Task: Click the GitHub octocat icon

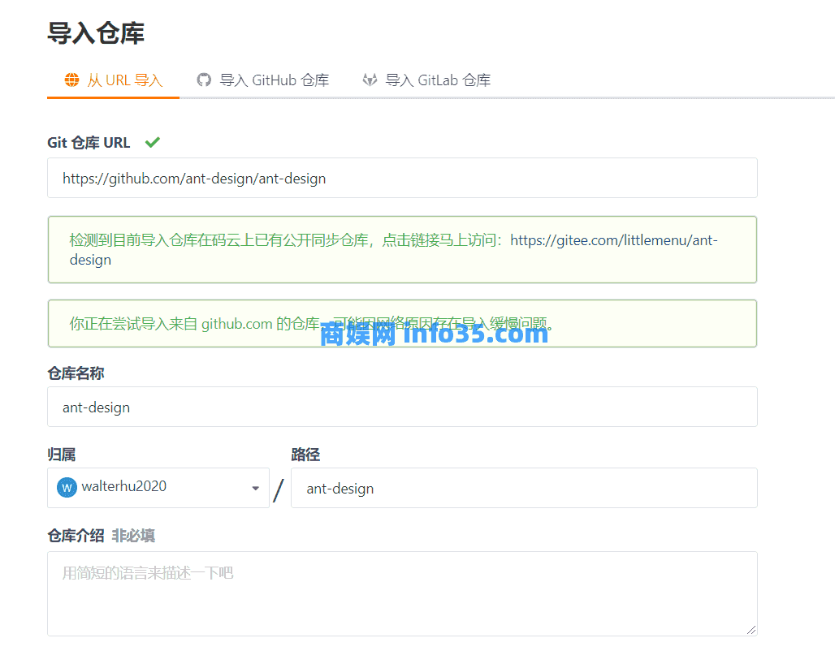Action: pyautogui.click(x=204, y=80)
